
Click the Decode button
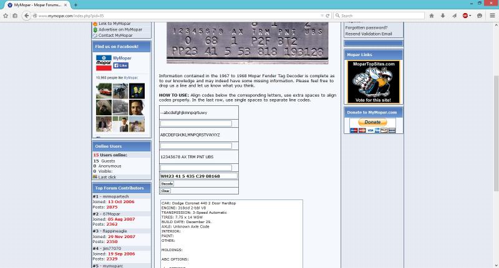click(x=167, y=184)
